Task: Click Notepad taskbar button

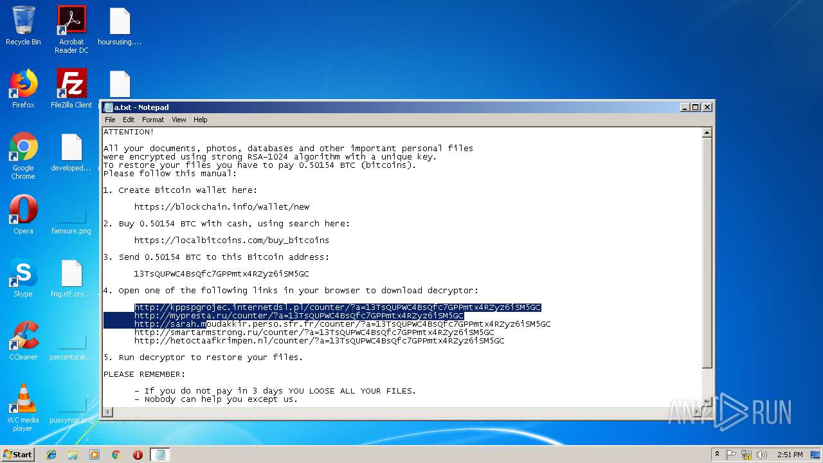Action: point(159,455)
